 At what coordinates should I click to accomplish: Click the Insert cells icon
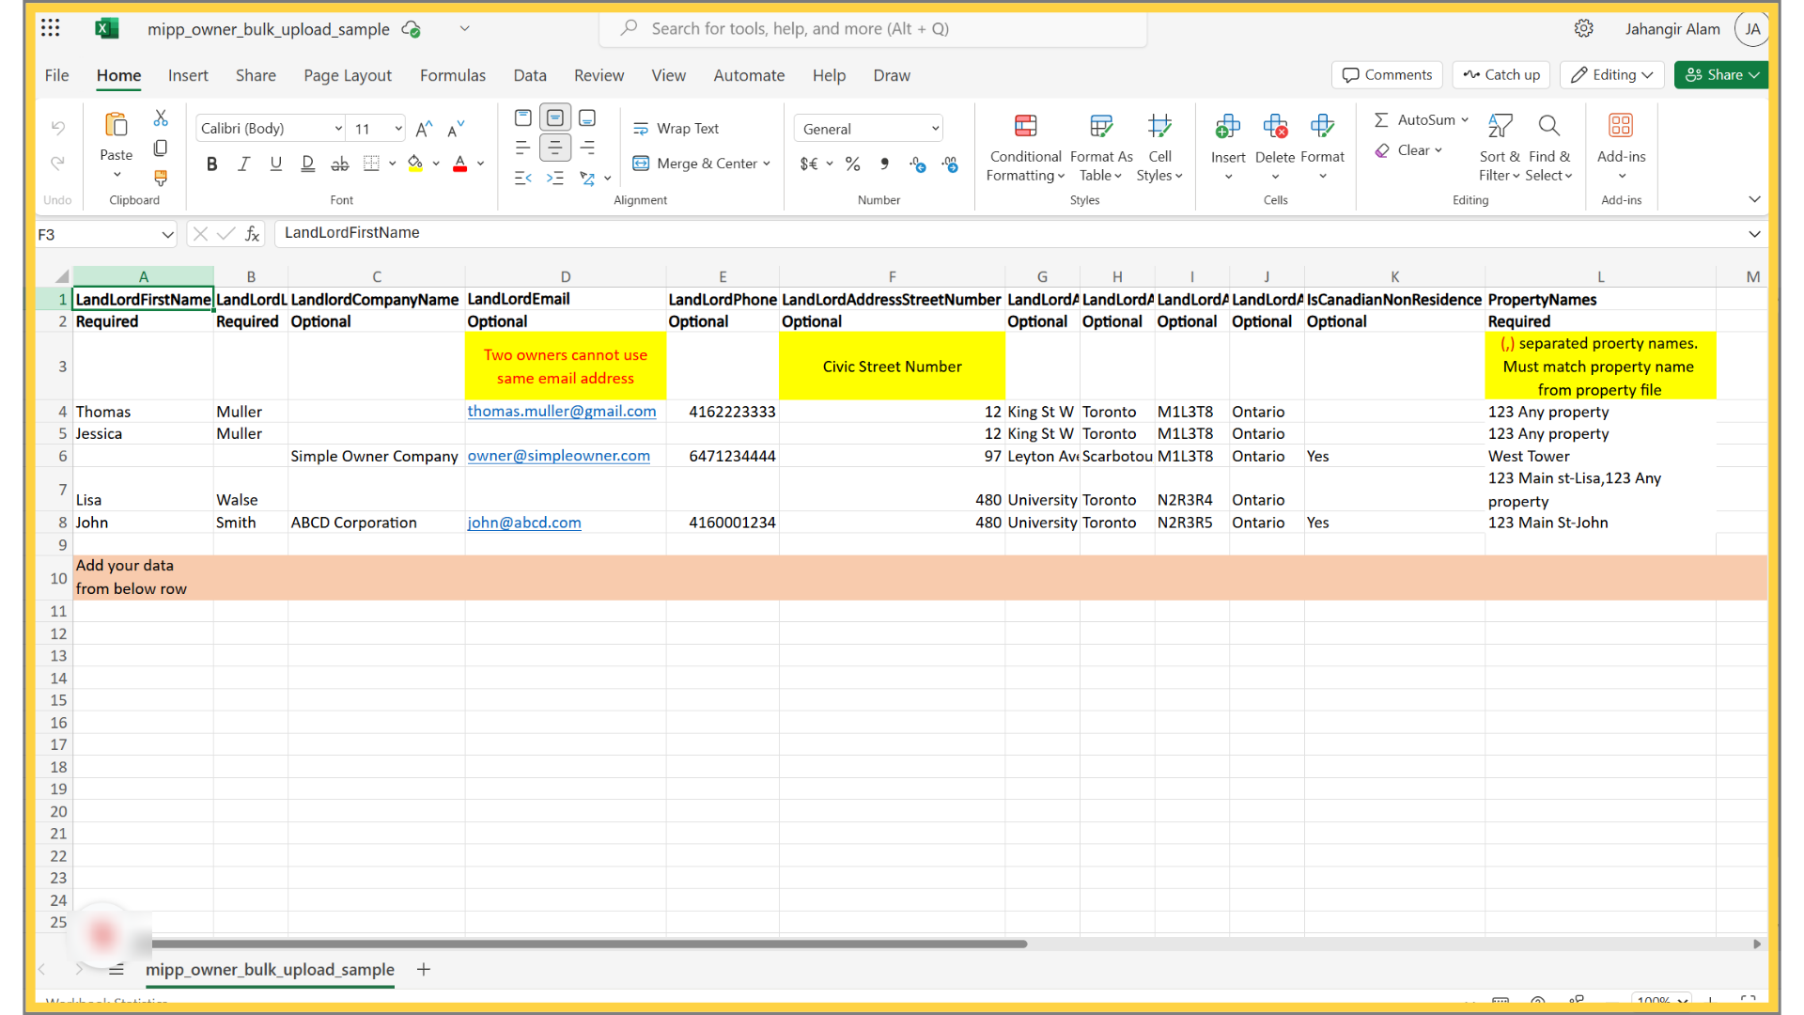click(1228, 126)
